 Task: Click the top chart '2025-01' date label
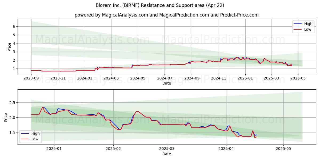point(245,78)
